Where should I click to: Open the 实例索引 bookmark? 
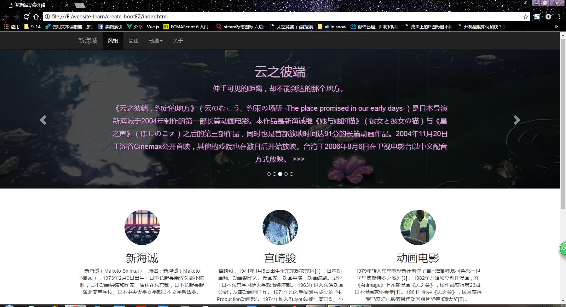pyautogui.click(x=110, y=27)
